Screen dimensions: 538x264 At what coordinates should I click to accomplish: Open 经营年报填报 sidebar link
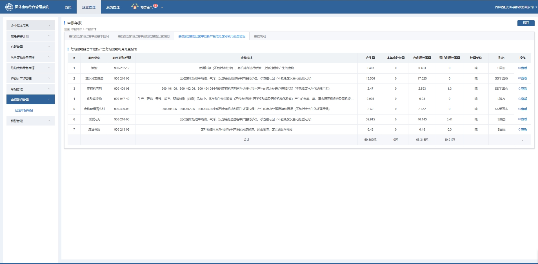click(24, 110)
